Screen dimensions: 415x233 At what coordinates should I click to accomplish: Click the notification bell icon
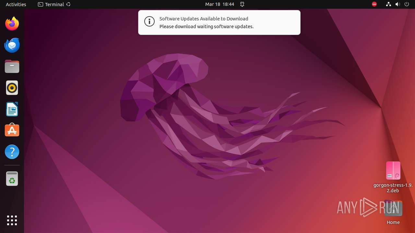pyautogui.click(x=242, y=4)
